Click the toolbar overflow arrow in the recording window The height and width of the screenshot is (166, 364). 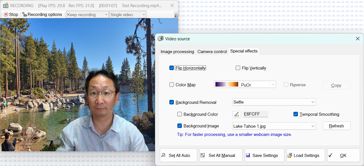[x=176, y=16]
